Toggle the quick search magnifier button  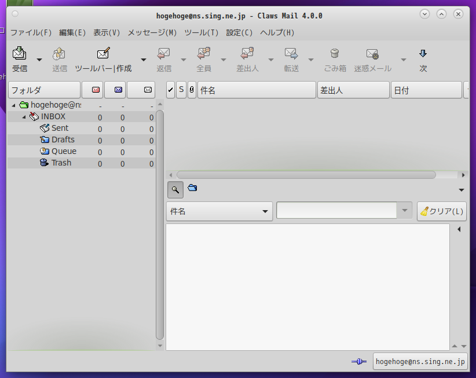175,190
